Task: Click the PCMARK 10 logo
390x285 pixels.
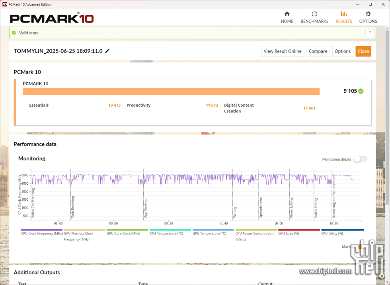Action: coord(52,18)
